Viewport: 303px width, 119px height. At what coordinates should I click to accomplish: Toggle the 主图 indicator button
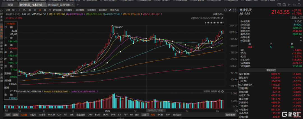pyautogui.click(x=144, y=115)
